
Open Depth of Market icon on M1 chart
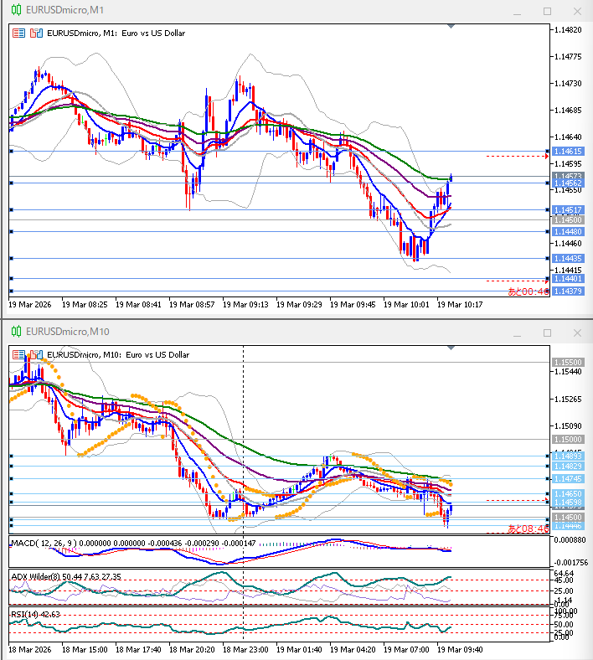coord(35,34)
